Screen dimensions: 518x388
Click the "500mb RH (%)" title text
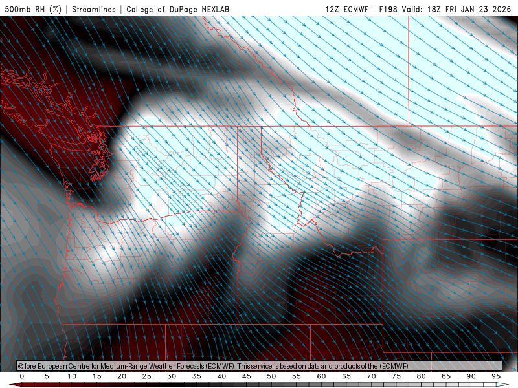(34, 9)
